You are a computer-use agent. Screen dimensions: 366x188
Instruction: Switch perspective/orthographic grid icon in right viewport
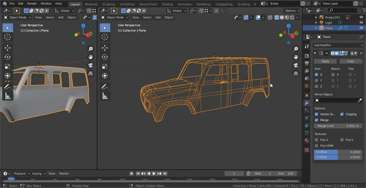click(x=296, y=73)
